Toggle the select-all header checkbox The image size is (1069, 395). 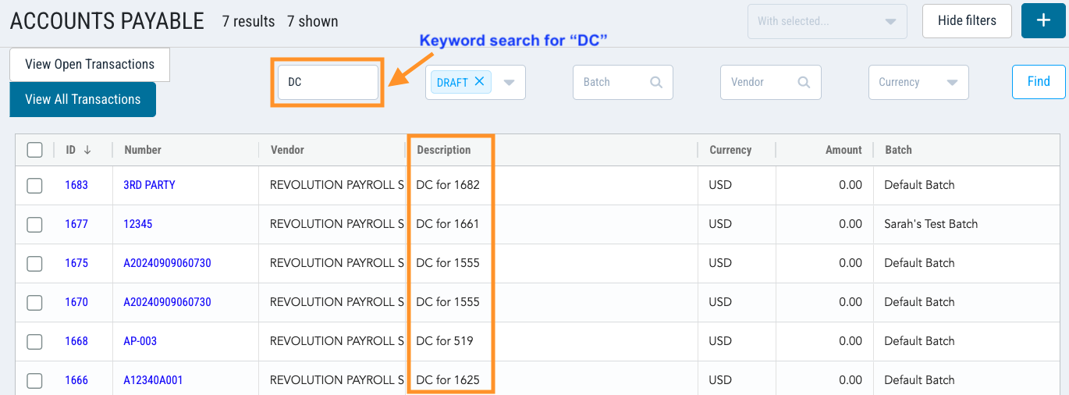(34, 150)
